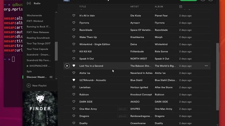Open FiXT: Workout playlist

click(x=35, y=21)
